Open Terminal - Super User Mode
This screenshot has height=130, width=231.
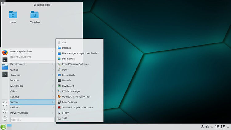click(x=80, y=108)
